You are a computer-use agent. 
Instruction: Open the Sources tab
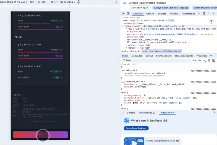tap(162, 14)
